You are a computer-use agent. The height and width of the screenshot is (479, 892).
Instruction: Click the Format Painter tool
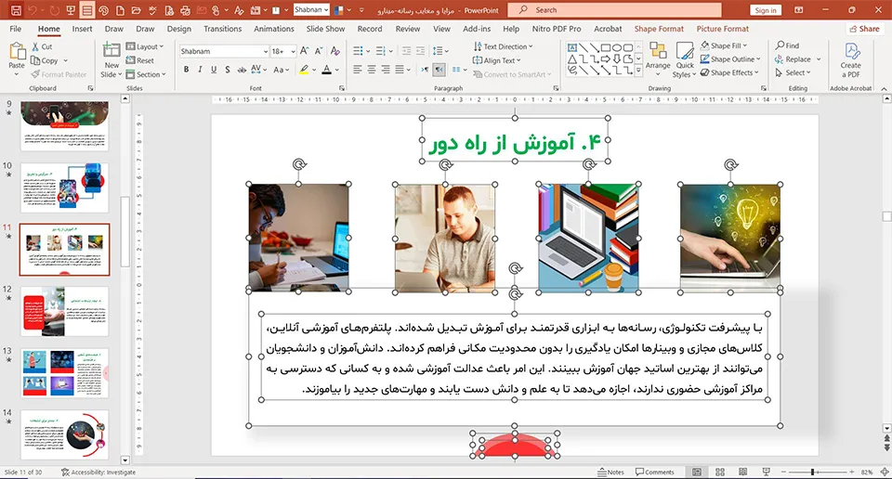pyautogui.click(x=59, y=74)
